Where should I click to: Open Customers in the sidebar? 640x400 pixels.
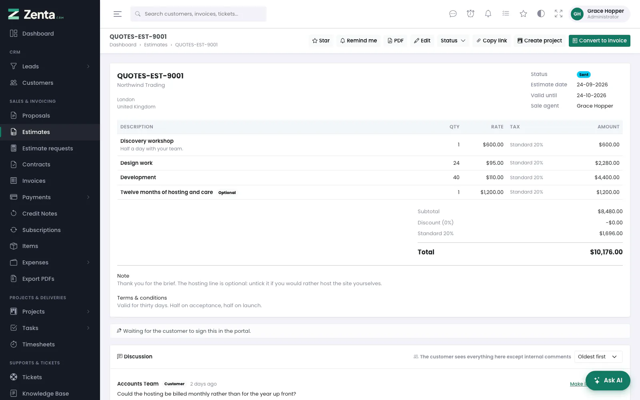(x=50, y=83)
